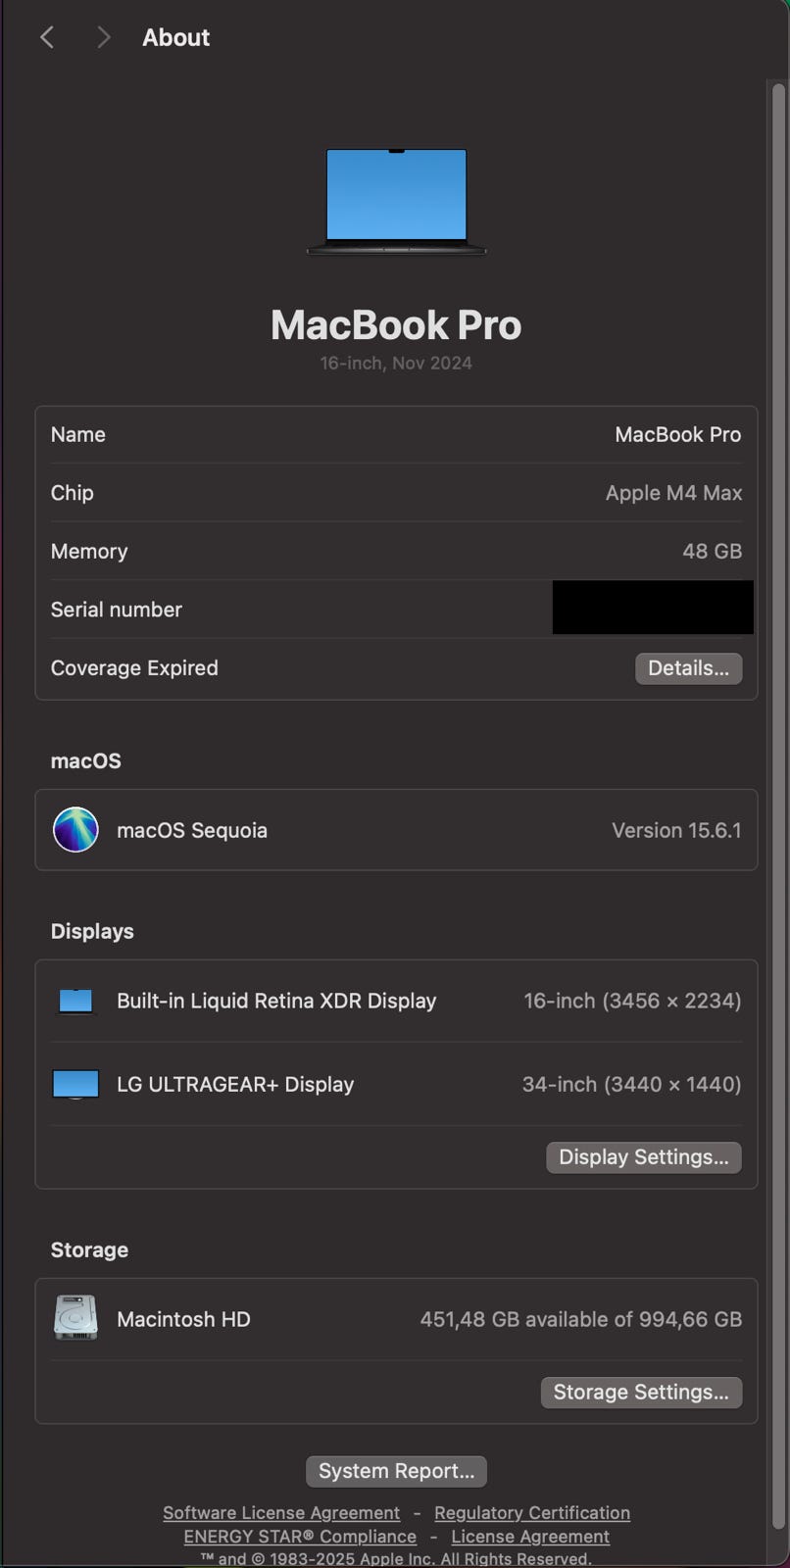Select the macOS version number text

pyautogui.click(x=676, y=830)
